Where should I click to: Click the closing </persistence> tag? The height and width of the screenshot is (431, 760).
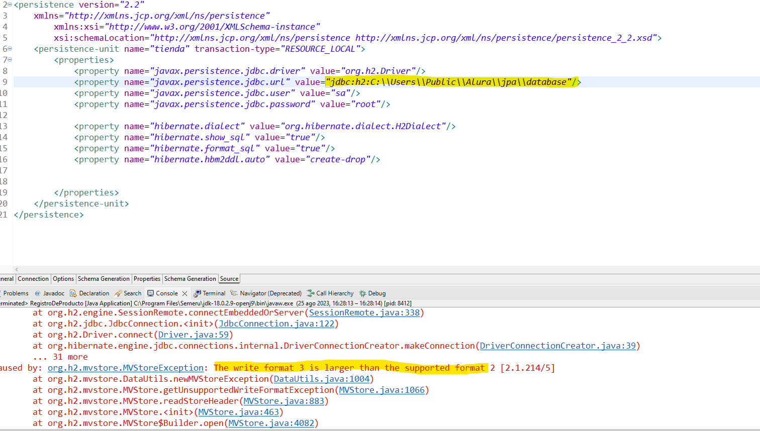tap(49, 214)
